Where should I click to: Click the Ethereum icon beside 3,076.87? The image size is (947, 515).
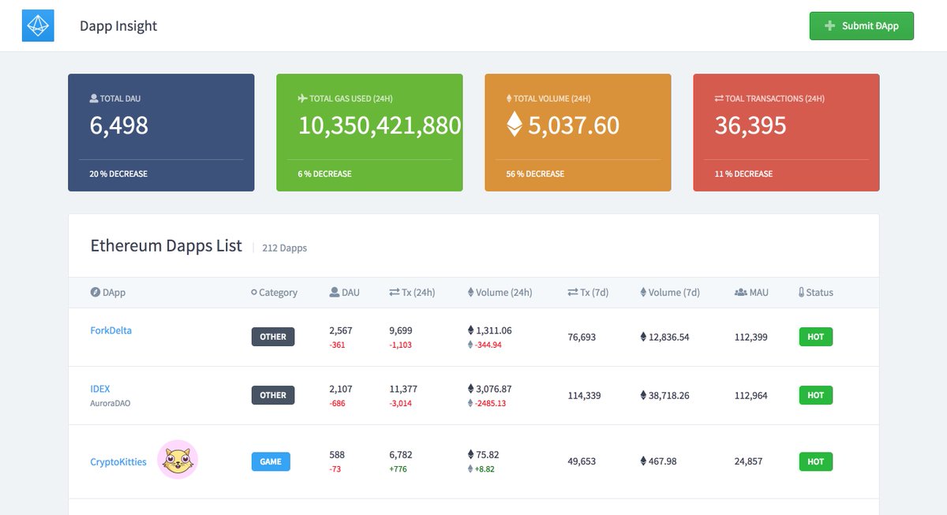click(471, 389)
